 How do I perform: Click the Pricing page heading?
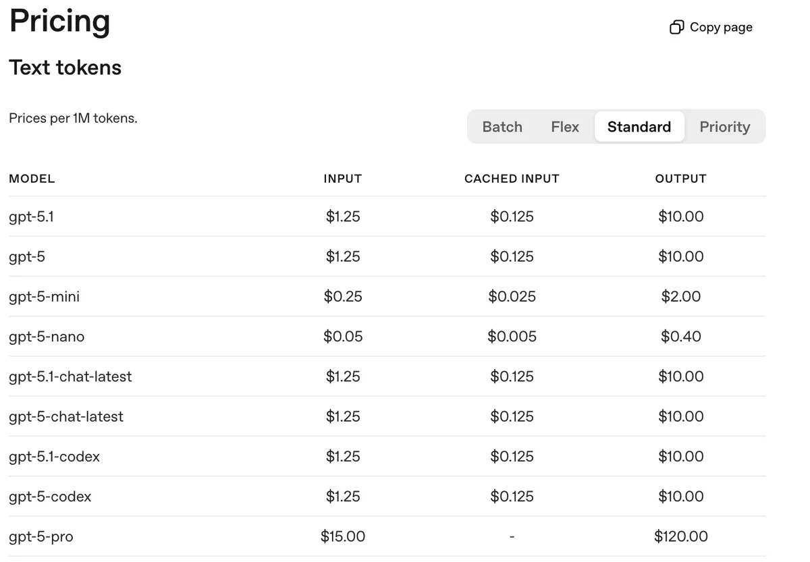[x=59, y=21]
